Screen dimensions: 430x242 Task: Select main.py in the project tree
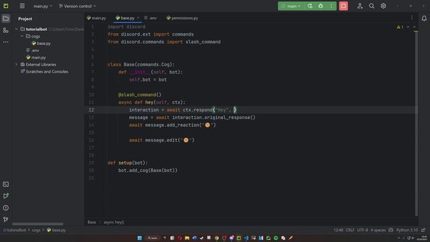(36, 58)
